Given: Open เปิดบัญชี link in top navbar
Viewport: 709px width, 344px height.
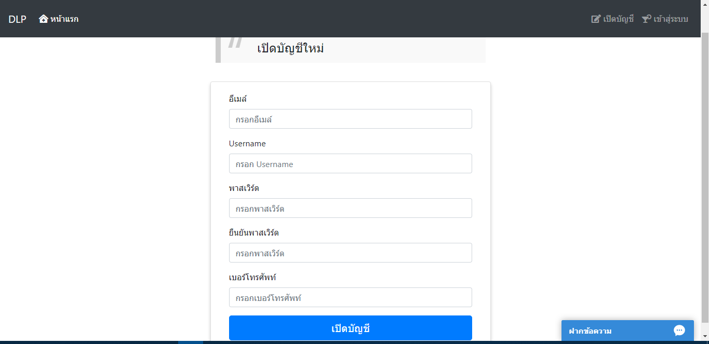Looking at the screenshot, I should coord(618,19).
